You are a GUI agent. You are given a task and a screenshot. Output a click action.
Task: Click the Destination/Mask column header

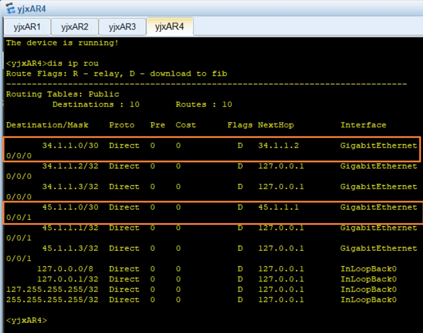pyautogui.click(x=47, y=125)
